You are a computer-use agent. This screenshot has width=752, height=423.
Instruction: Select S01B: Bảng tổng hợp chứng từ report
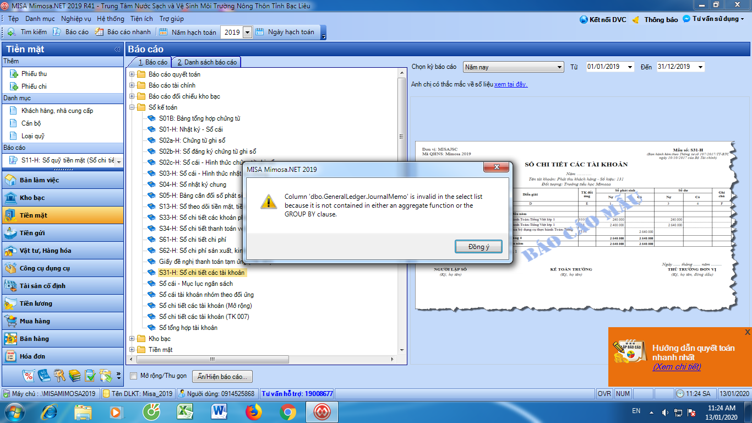pos(199,118)
